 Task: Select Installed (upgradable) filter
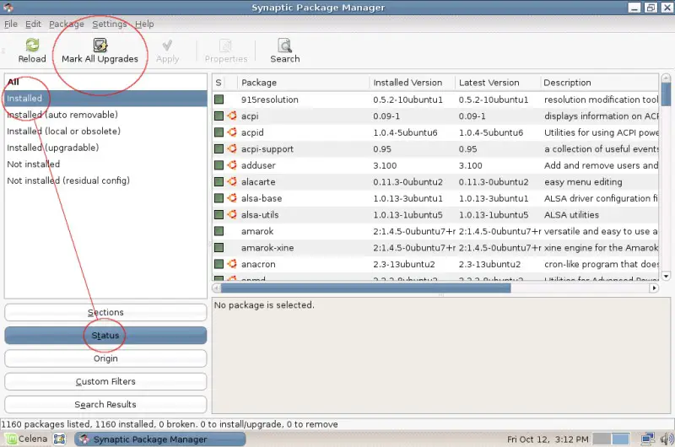[x=105, y=148]
